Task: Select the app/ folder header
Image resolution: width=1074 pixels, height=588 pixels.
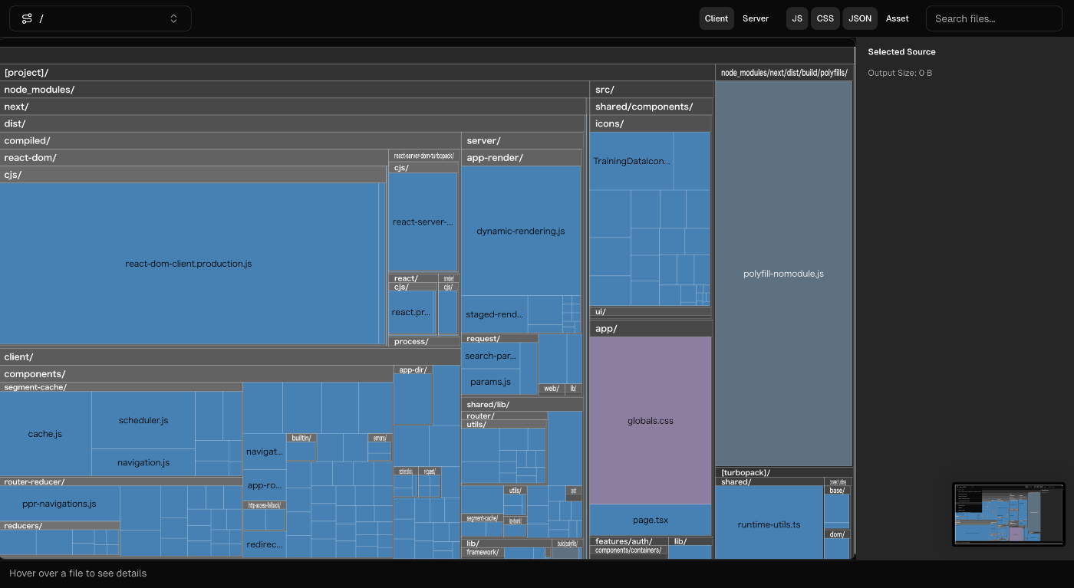Action: pyautogui.click(x=651, y=328)
